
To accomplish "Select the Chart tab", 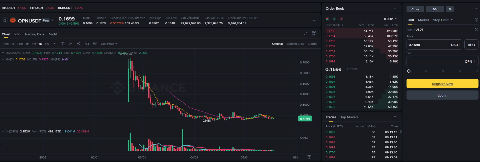I will [x=6, y=34].
